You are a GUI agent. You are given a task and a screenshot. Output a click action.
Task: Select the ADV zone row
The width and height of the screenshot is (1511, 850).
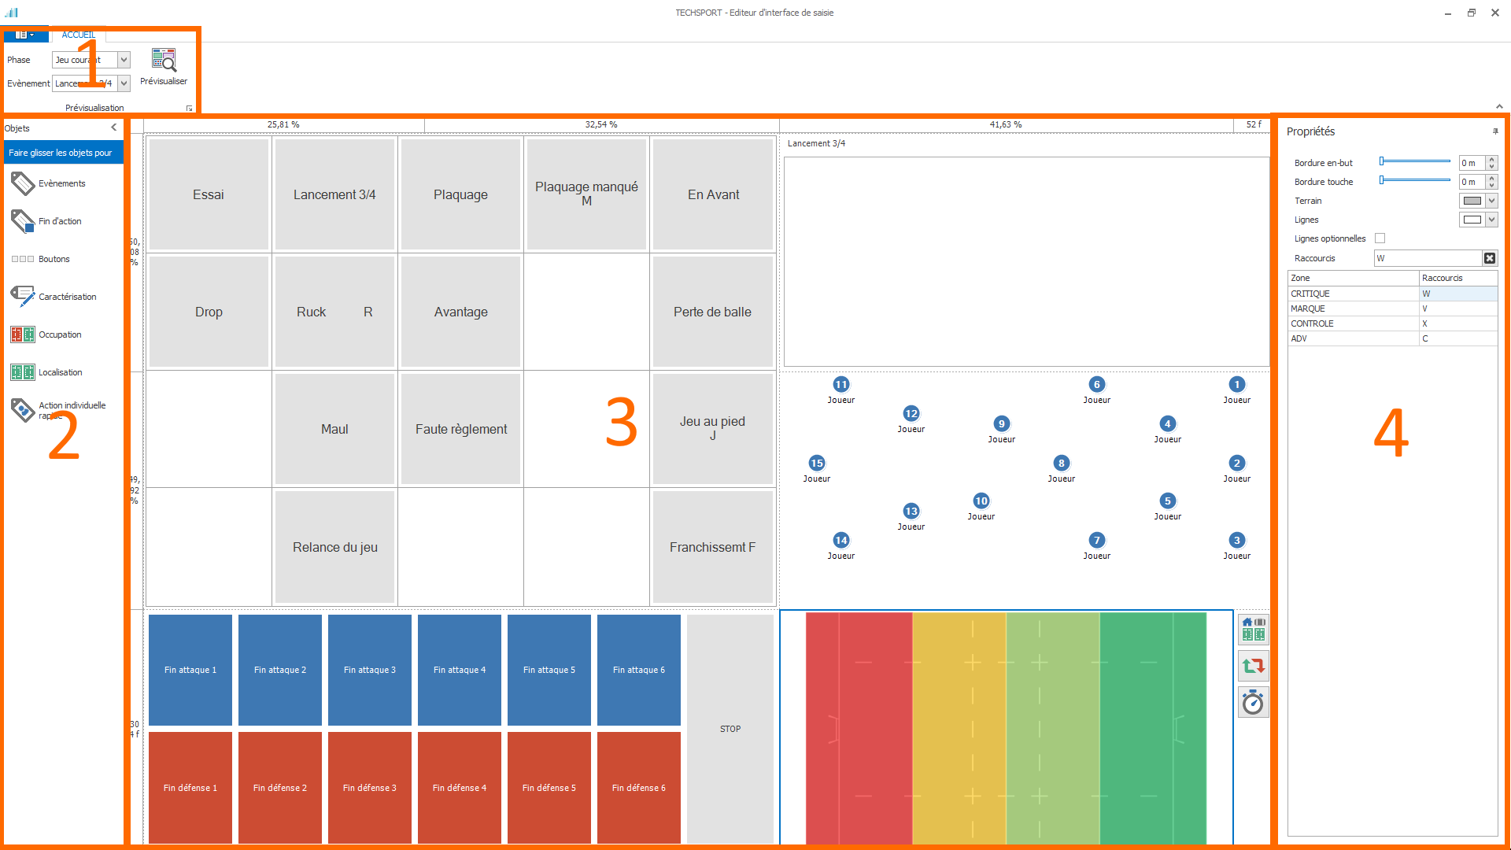1392,338
